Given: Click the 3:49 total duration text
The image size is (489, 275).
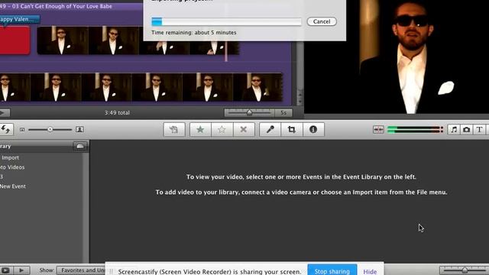Looking at the screenshot, I should point(117,112).
